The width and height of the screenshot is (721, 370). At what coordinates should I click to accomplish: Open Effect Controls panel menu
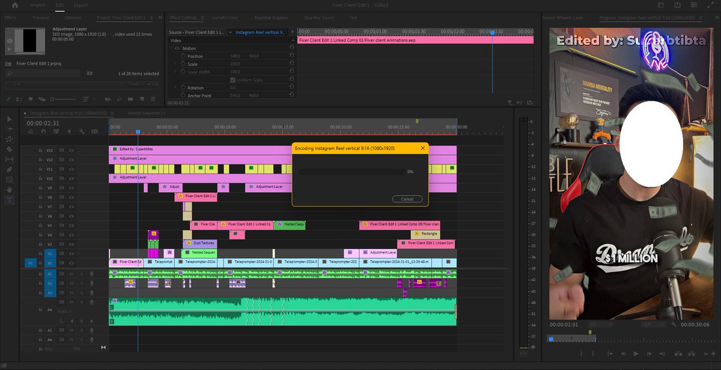click(x=202, y=18)
